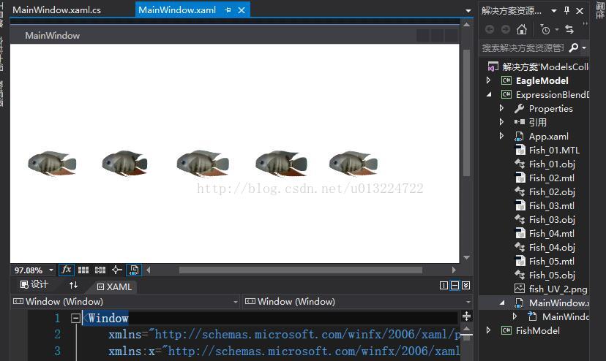Expand the 引用 references node
This screenshot has height=361, width=606.
click(x=501, y=122)
